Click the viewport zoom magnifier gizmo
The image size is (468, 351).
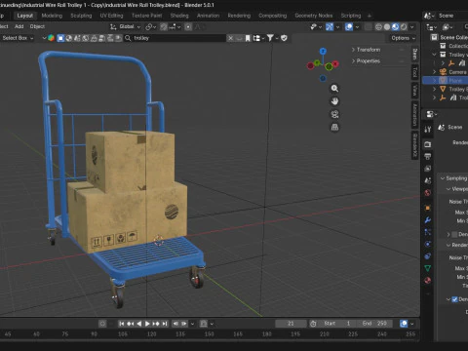coord(334,89)
